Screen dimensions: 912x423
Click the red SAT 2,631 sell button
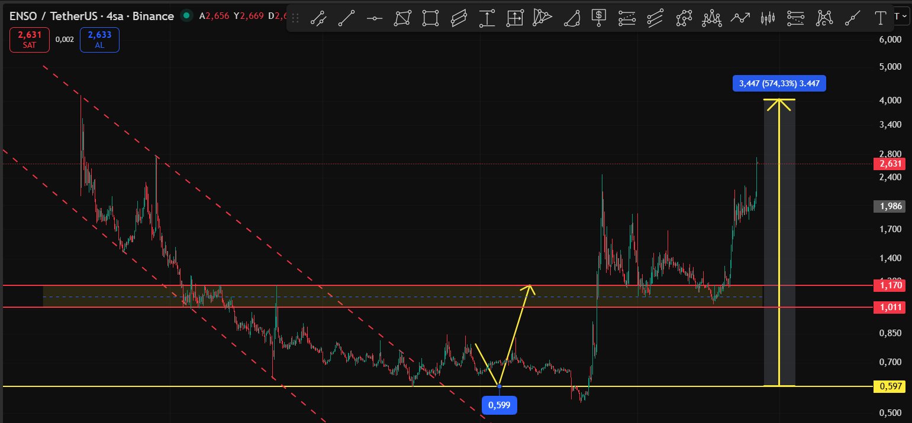click(x=30, y=40)
